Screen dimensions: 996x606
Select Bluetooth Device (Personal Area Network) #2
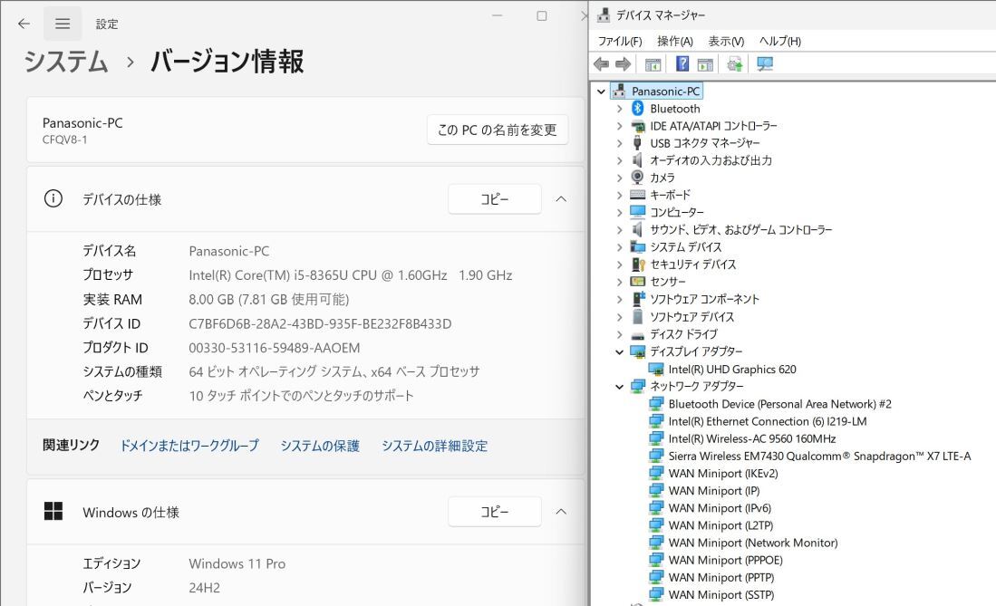[780, 404]
